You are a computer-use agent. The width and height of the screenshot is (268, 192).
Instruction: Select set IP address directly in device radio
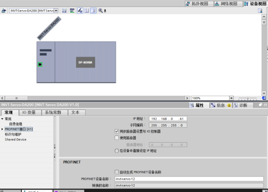[x=117, y=151]
